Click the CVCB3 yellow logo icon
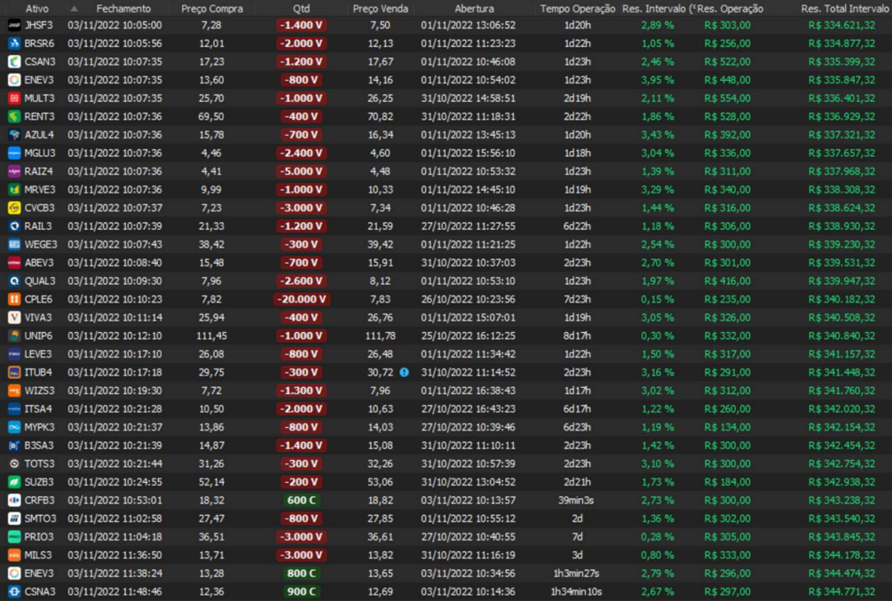Viewport: 892px width, 601px height. click(x=14, y=208)
